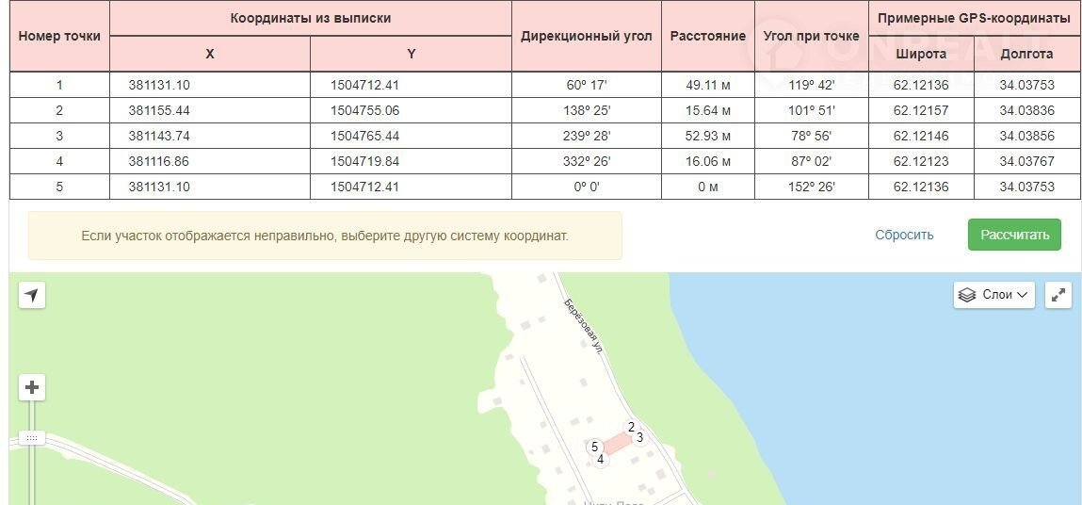Select map marker number 4
Image resolution: width=1082 pixels, height=505 pixels.
pyautogui.click(x=600, y=459)
